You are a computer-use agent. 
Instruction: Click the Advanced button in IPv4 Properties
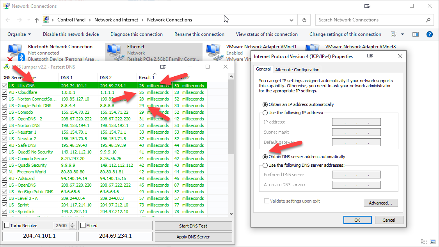[x=380, y=203]
